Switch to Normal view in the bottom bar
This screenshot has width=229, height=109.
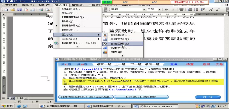(3, 98)
